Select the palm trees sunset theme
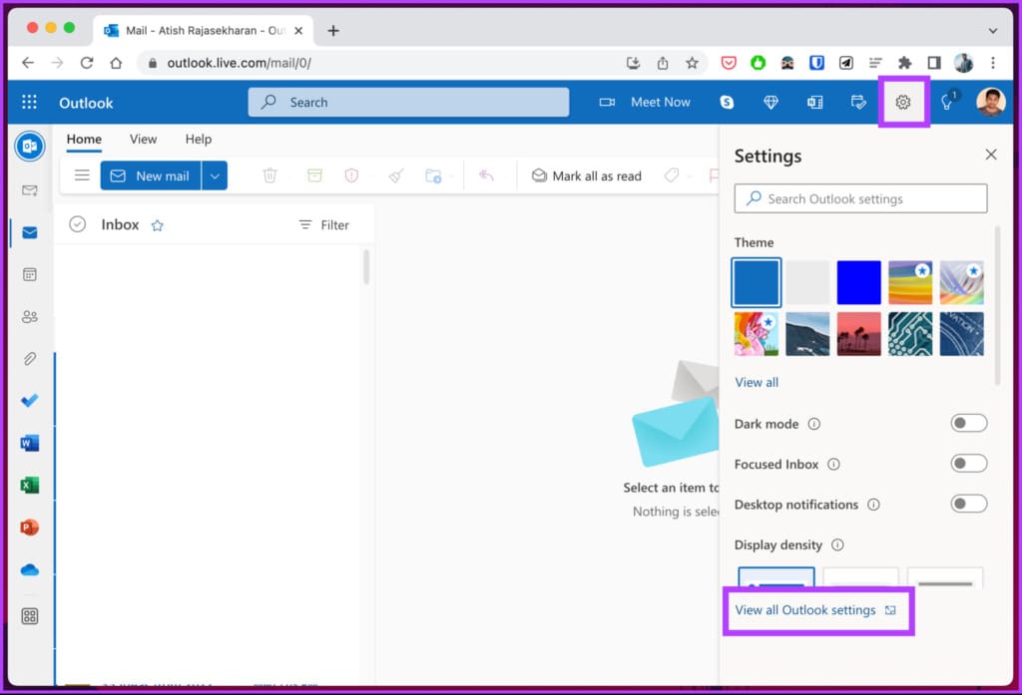Screen dimensions: 1022x695 (x=858, y=334)
